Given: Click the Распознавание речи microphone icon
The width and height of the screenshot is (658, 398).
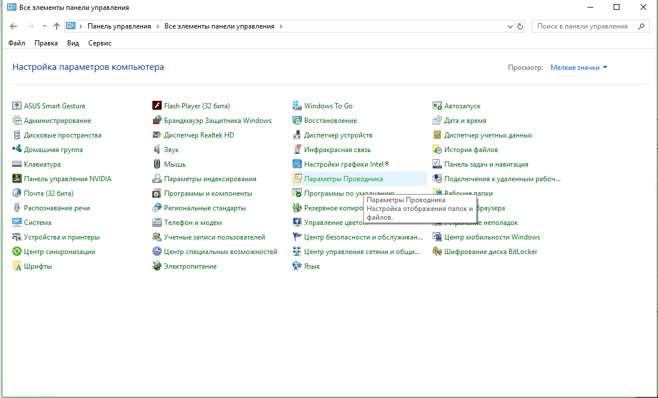Looking at the screenshot, I should pos(17,208).
